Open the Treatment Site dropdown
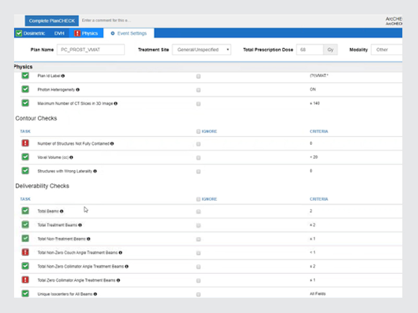418x313 pixels. (x=202, y=50)
